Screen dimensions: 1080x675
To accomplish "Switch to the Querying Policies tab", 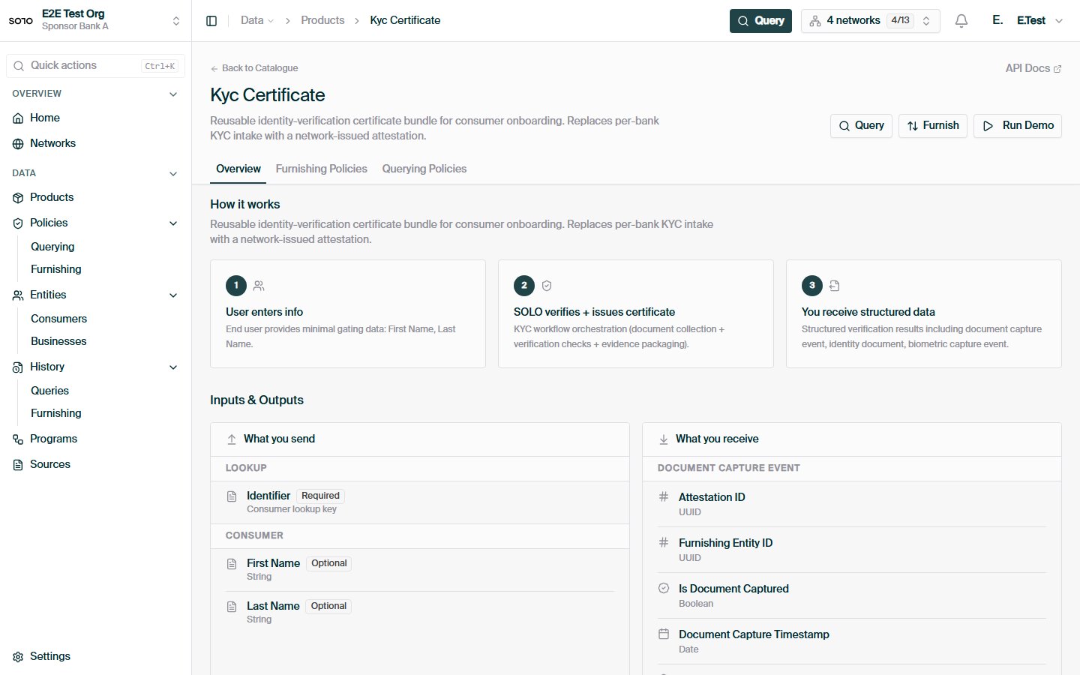I will [424, 169].
